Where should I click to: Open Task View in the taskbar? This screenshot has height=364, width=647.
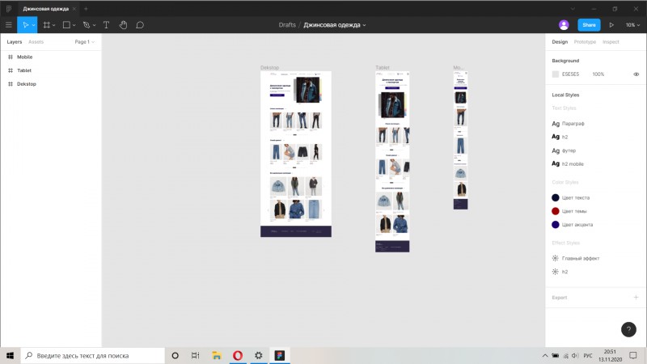pos(195,355)
